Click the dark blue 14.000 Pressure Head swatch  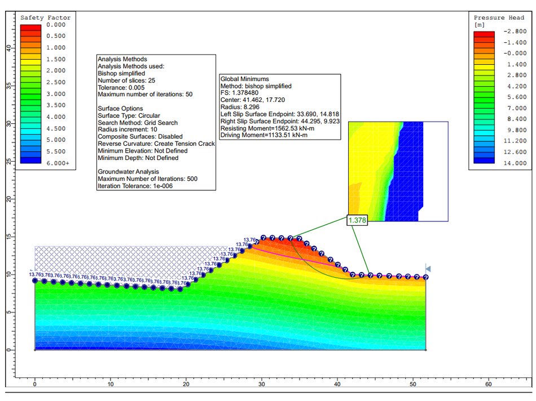484,161
